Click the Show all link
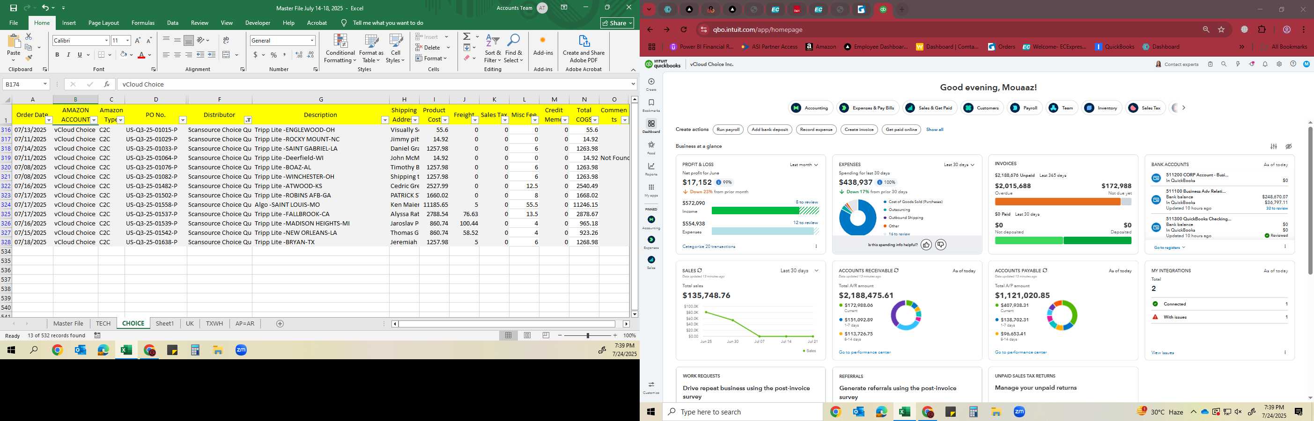Viewport: 1314px width, 421px height. 935,130
